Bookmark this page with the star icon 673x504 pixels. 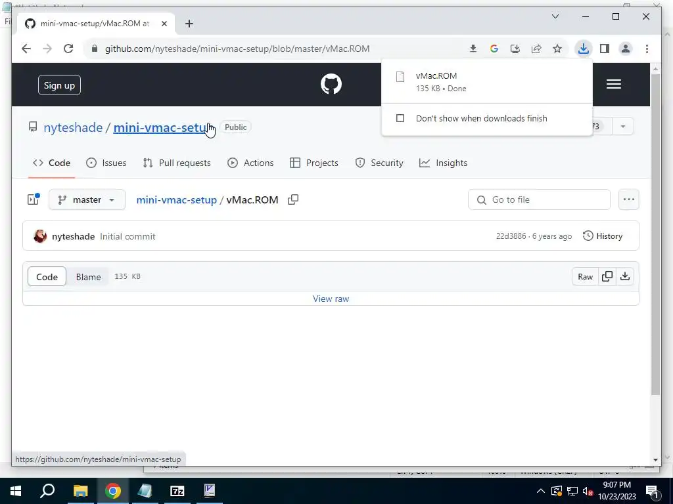coord(557,49)
